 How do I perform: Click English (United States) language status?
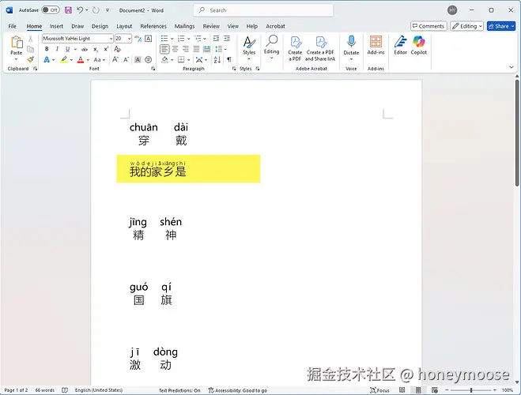click(x=99, y=390)
